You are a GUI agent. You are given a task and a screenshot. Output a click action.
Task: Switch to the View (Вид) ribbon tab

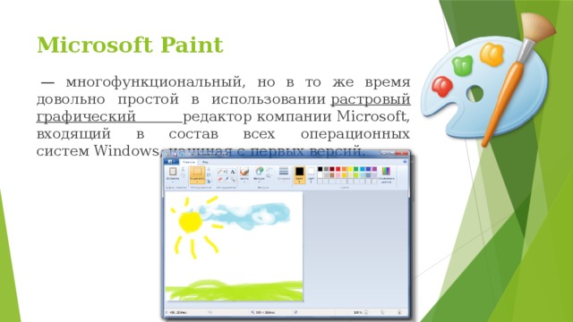click(x=205, y=162)
